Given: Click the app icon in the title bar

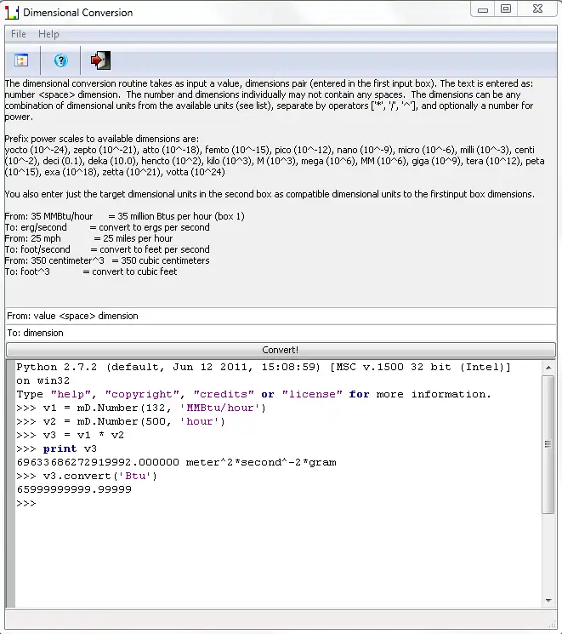Looking at the screenshot, I should (12, 13).
